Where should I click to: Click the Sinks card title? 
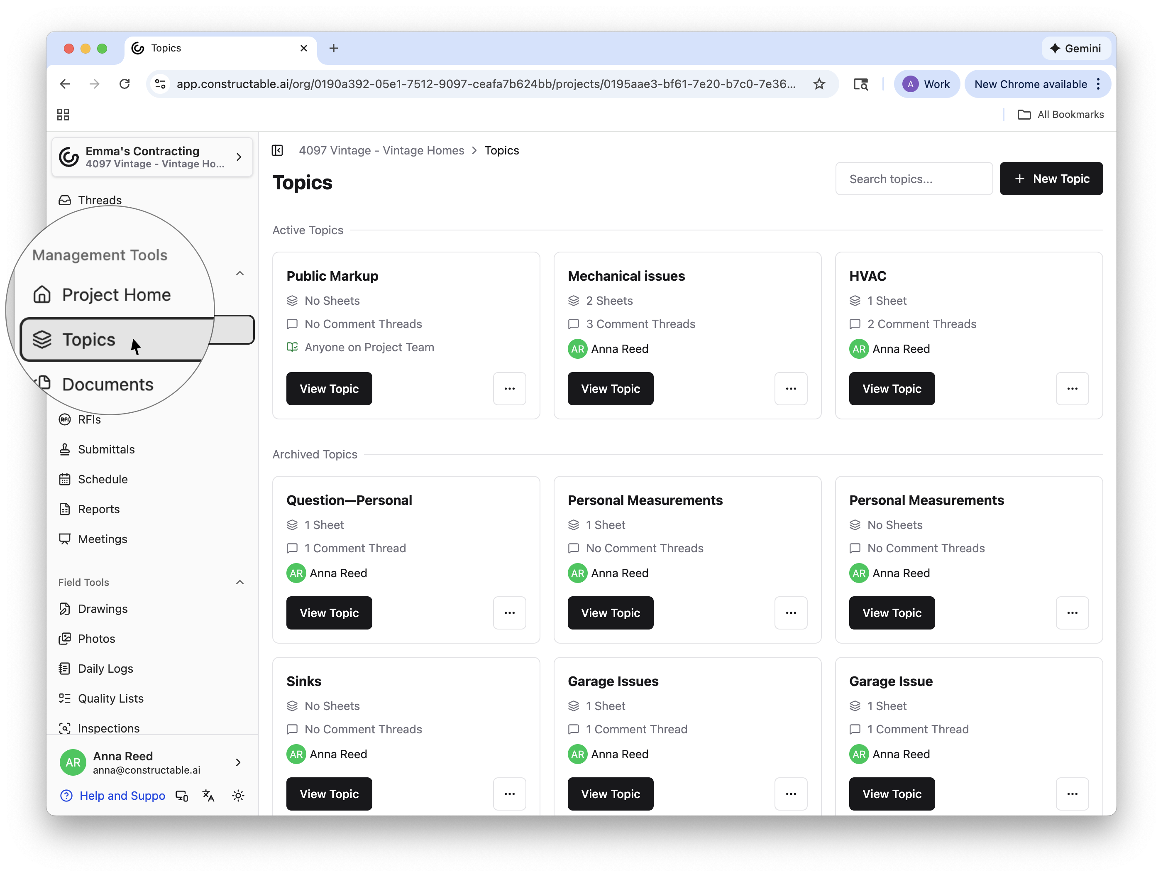[304, 681]
